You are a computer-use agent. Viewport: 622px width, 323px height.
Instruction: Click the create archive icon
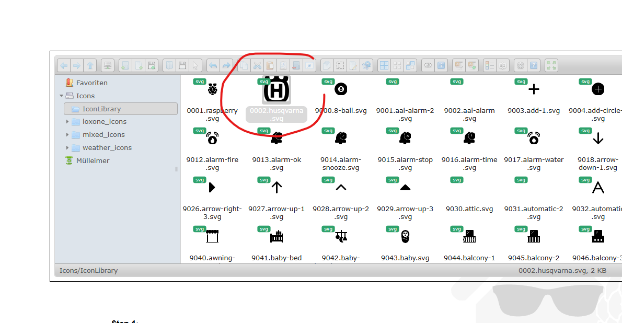[472, 65]
